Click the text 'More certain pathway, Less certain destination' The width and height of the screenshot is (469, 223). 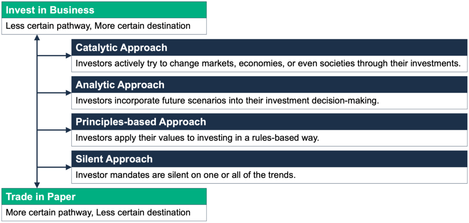coord(98,212)
